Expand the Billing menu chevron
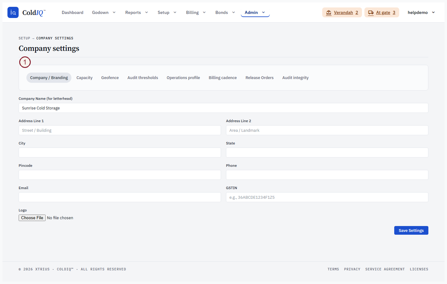The height and width of the screenshot is (284, 447). coord(204,12)
